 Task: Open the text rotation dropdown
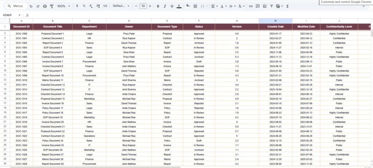(x=242, y=6)
